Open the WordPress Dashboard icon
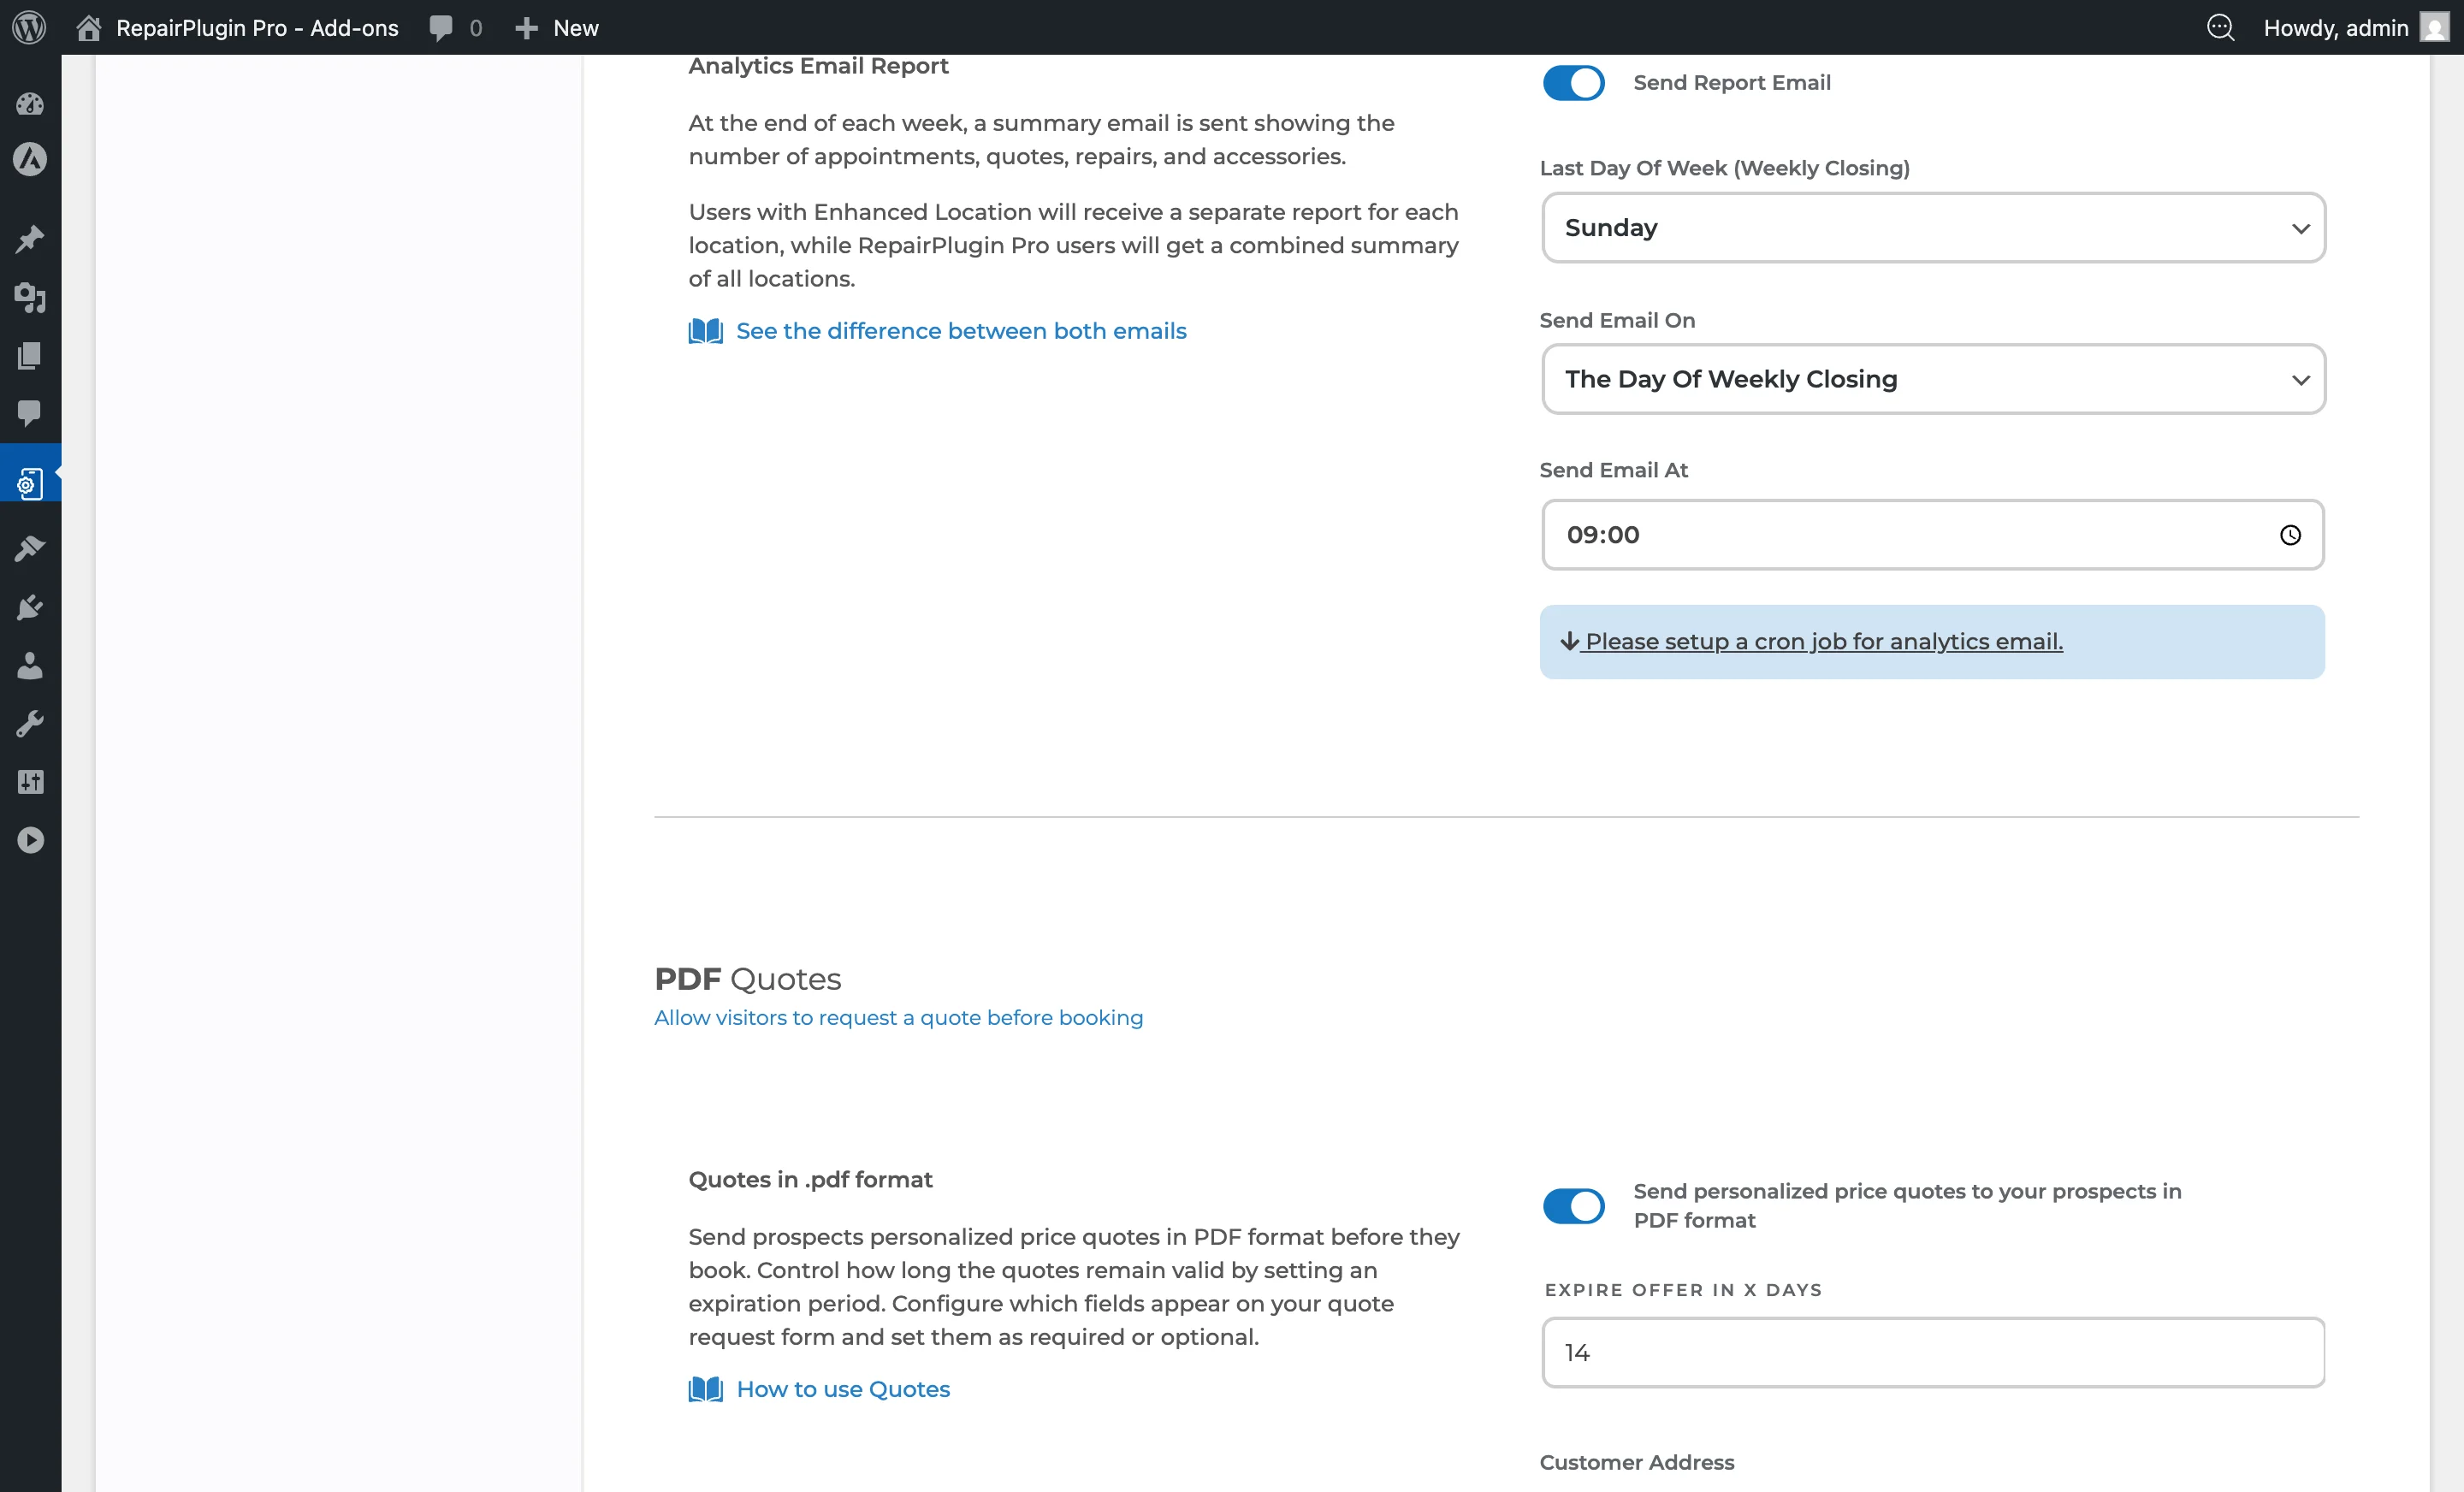2464x1492 pixels. (30, 104)
